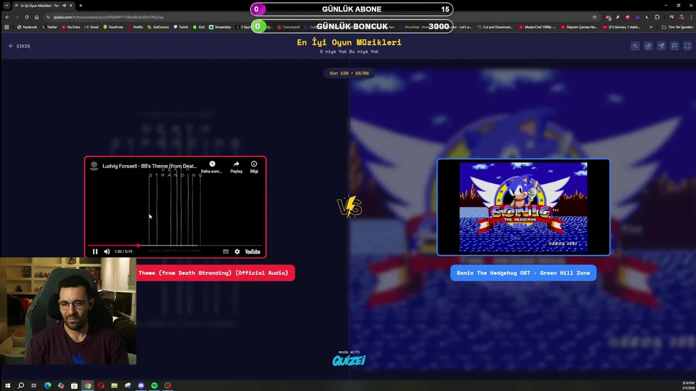
Task: Open YouTube player settings gear
Action: pos(237,251)
